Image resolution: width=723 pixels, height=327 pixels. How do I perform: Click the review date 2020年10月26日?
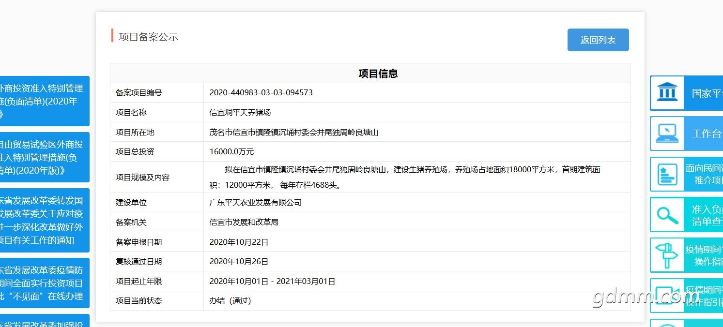(x=239, y=261)
